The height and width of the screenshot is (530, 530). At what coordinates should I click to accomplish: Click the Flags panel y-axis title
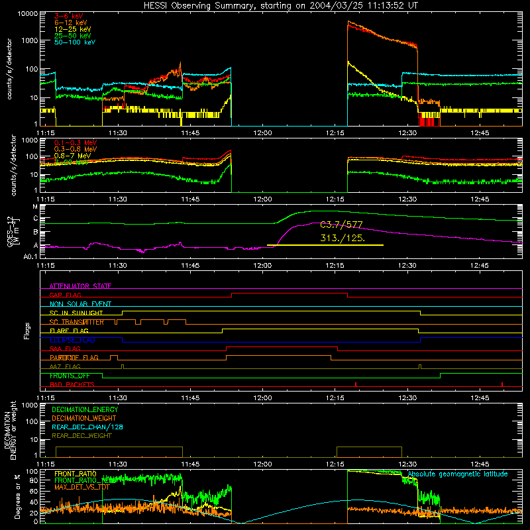point(26,331)
